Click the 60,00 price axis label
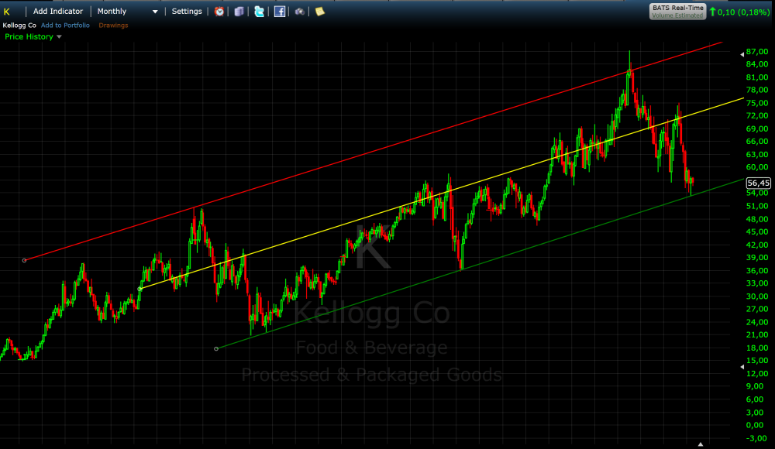This screenshot has width=775, height=449. [x=757, y=167]
